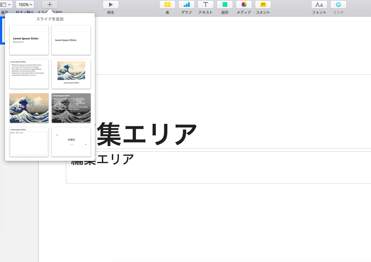Click the large 集エリア title text
371x262 pixels.
tap(147, 134)
